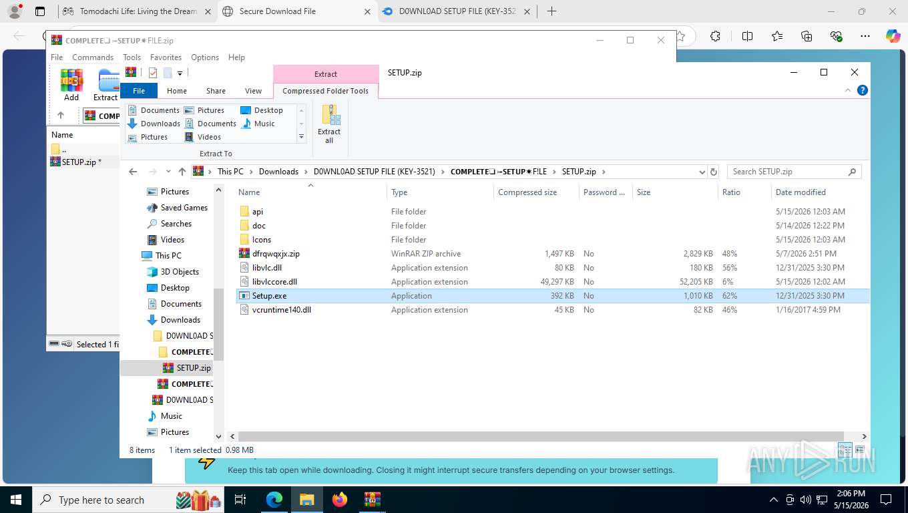Image resolution: width=908 pixels, height=513 pixels.
Task: Switch to large icons view in status bar
Action: (860, 450)
